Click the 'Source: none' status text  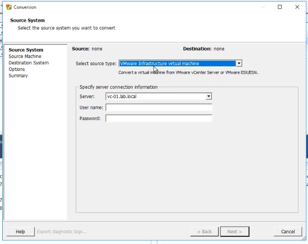[x=87, y=49]
